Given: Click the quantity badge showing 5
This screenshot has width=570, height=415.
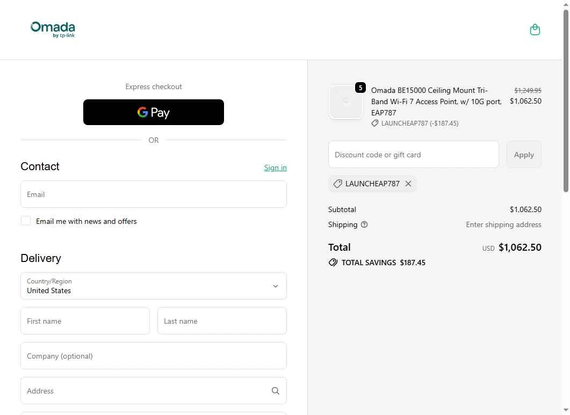Looking at the screenshot, I should click(x=360, y=88).
